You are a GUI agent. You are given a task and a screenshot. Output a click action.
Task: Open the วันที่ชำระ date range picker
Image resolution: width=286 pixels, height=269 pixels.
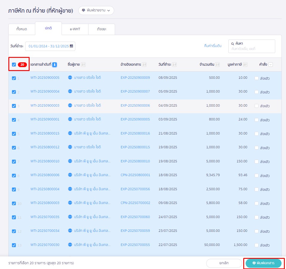[x=50, y=46]
